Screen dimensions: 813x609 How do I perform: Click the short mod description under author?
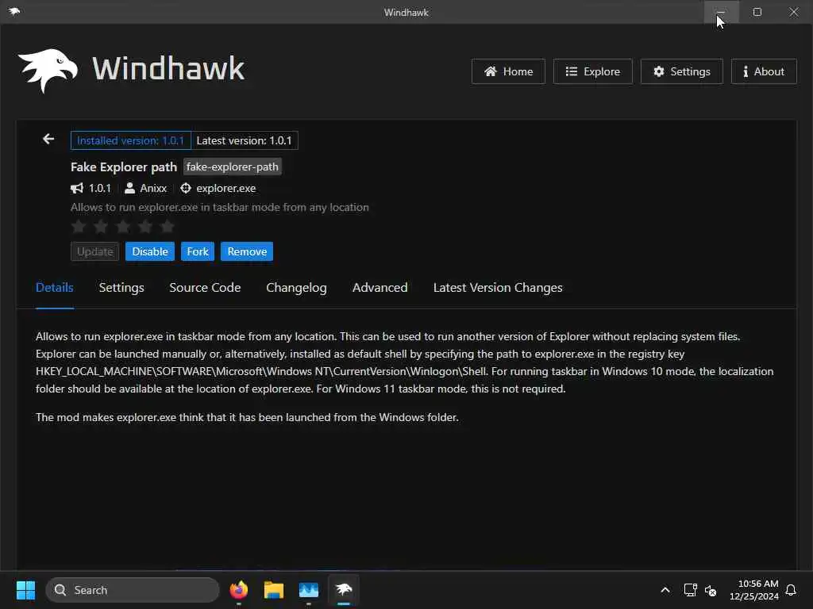(220, 207)
